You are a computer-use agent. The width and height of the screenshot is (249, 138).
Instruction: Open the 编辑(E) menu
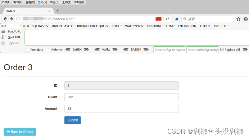[18, 2]
